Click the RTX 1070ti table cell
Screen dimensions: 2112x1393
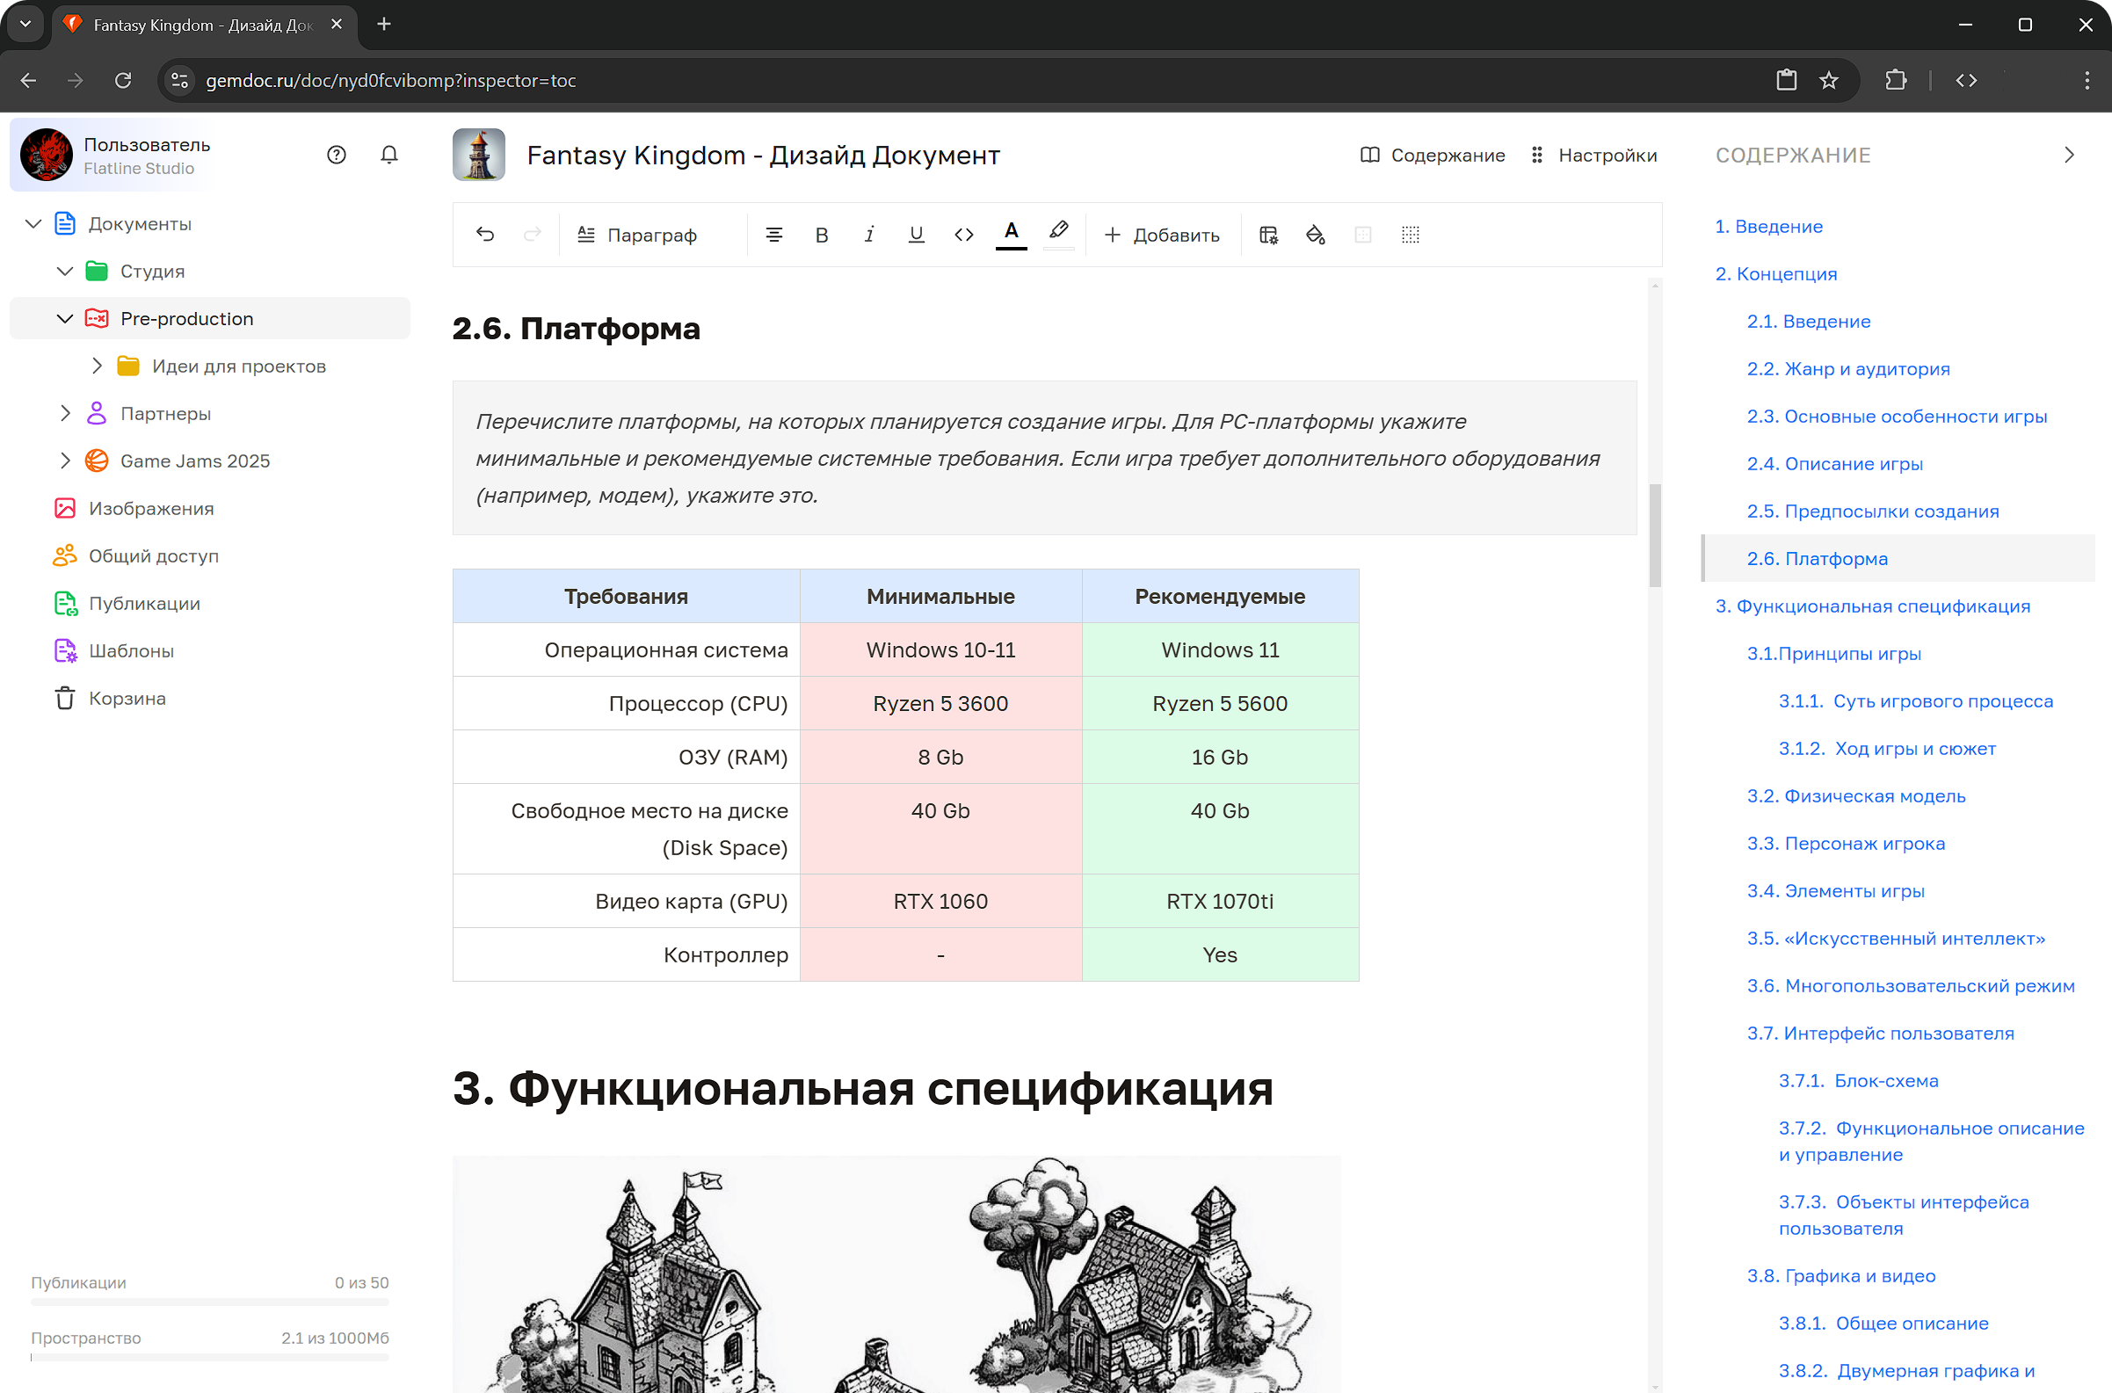pos(1220,901)
